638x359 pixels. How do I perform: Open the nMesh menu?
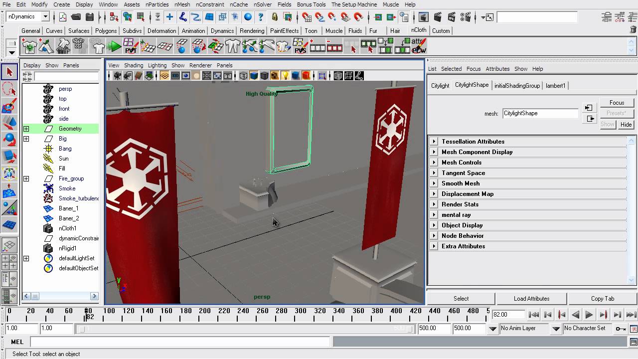click(182, 4)
